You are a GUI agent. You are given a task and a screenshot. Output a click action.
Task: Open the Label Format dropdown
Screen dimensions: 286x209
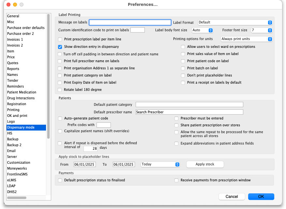(x=235, y=22)
